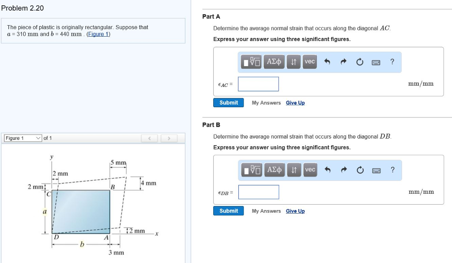Submit the Part A answer
The height and width of the screenshot is (263, 452).
pyautogui.click(x=229, y=102)
